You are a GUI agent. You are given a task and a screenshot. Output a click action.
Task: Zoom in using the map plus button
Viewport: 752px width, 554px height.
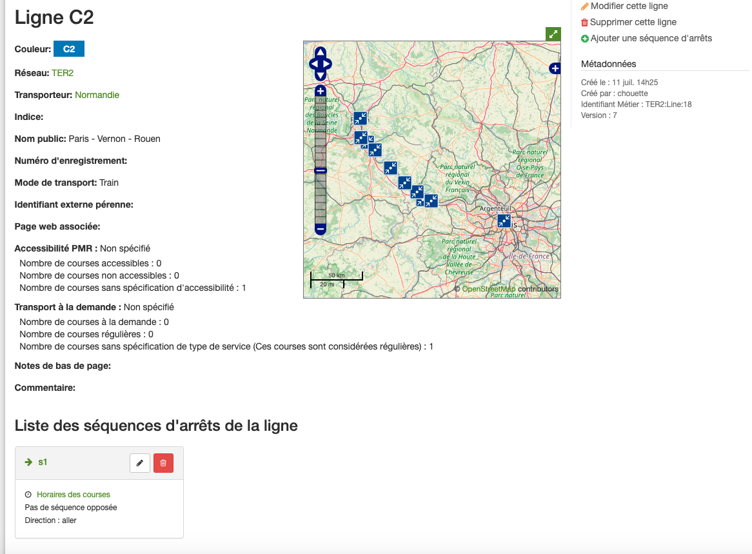321,91
